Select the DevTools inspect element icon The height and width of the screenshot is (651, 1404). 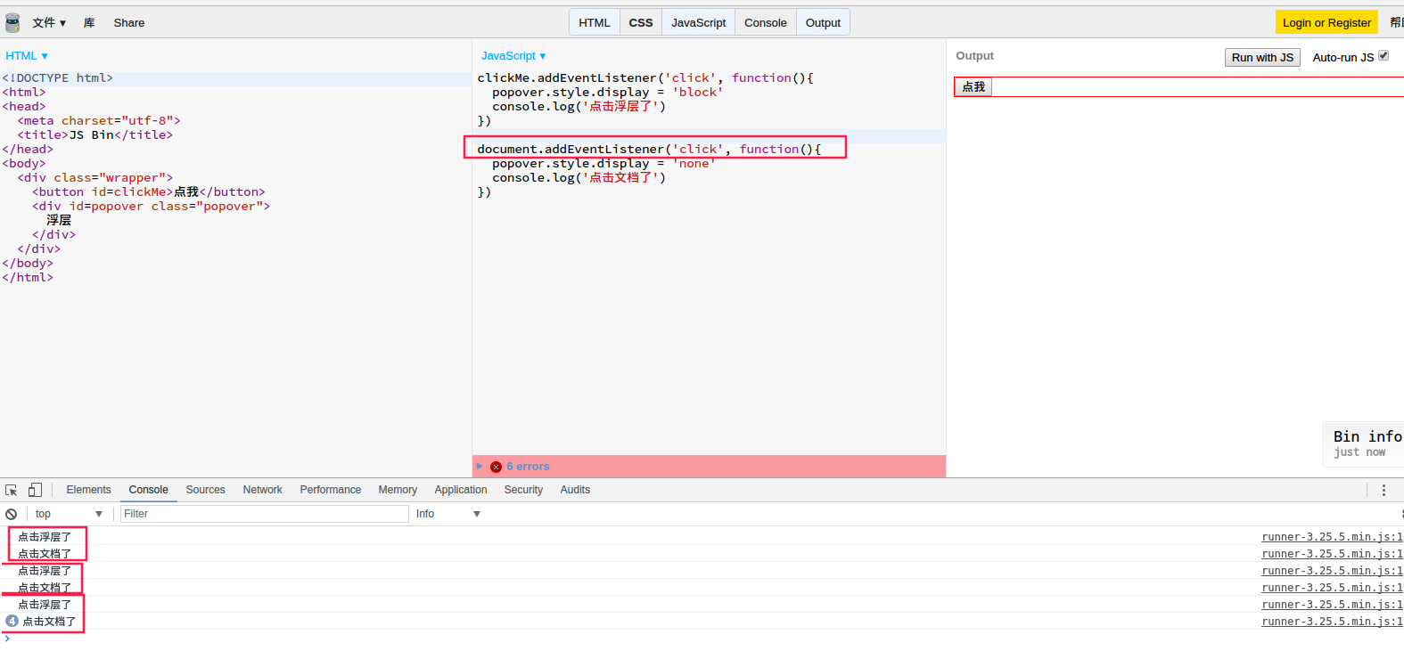pos(12,490)
